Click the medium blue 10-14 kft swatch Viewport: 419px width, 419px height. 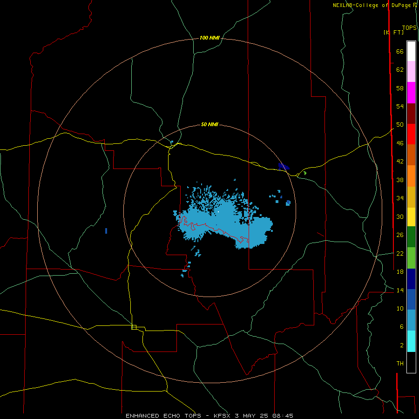411,299
